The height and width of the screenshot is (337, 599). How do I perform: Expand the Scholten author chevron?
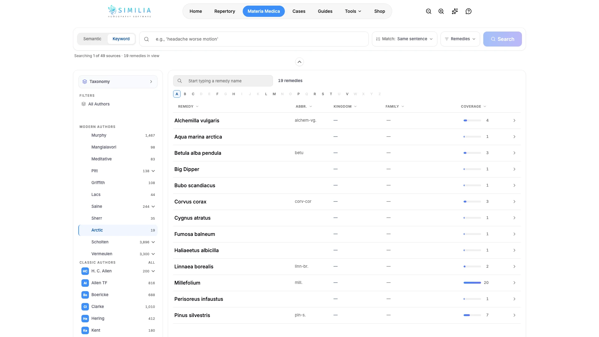[x=153, y=242]
